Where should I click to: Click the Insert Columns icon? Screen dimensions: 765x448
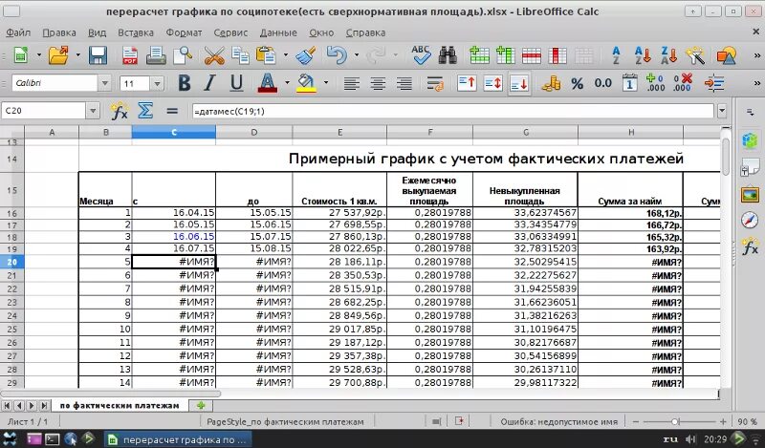click(505, 55)
